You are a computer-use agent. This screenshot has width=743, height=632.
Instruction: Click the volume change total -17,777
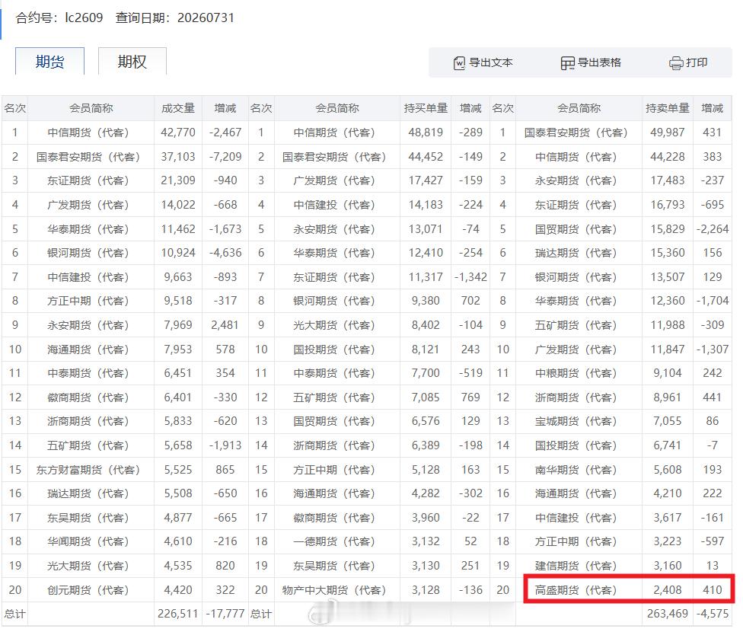[x=225, y=614]
